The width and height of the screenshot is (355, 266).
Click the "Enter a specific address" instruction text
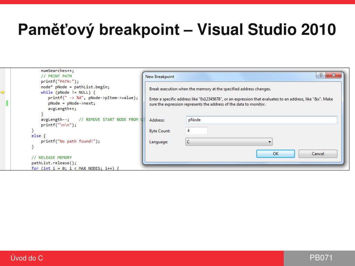point(241,101)
